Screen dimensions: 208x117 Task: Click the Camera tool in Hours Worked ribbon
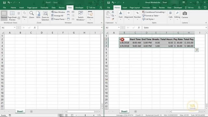[x=185, y=15]
